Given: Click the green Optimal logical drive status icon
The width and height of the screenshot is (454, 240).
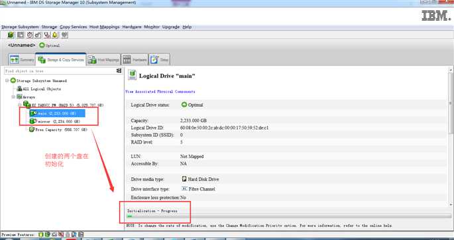Looking at the screenshot, I should pyautogui.click(x=184, y=104).
